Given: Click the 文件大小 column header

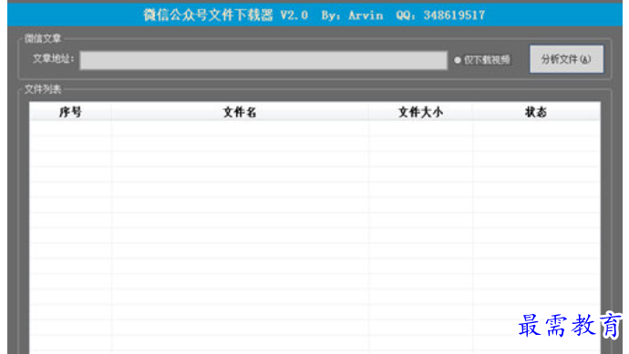Looking at the screenshot, I should coord(420,112).
